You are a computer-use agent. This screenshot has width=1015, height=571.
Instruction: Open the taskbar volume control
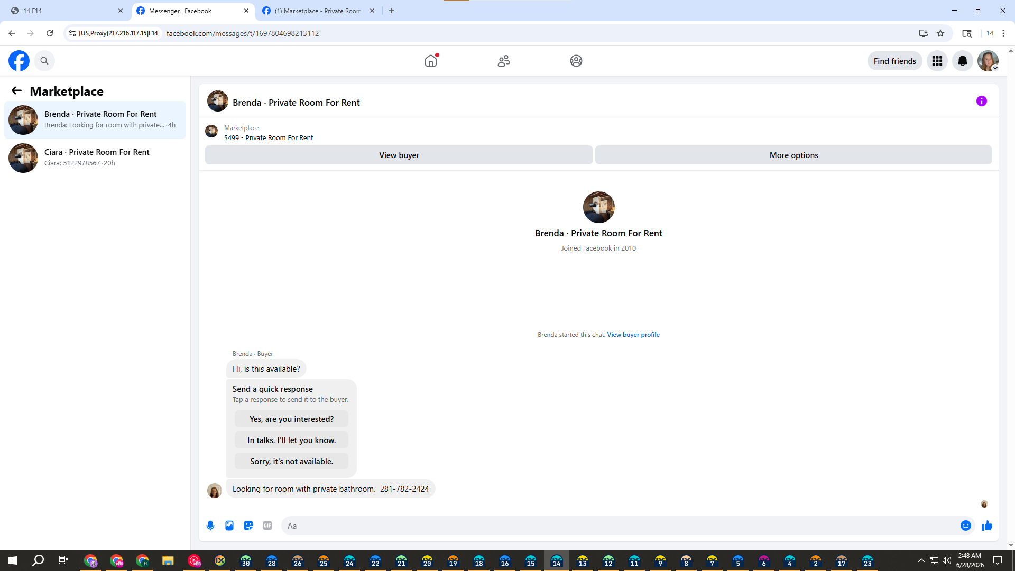pos(947,560)
